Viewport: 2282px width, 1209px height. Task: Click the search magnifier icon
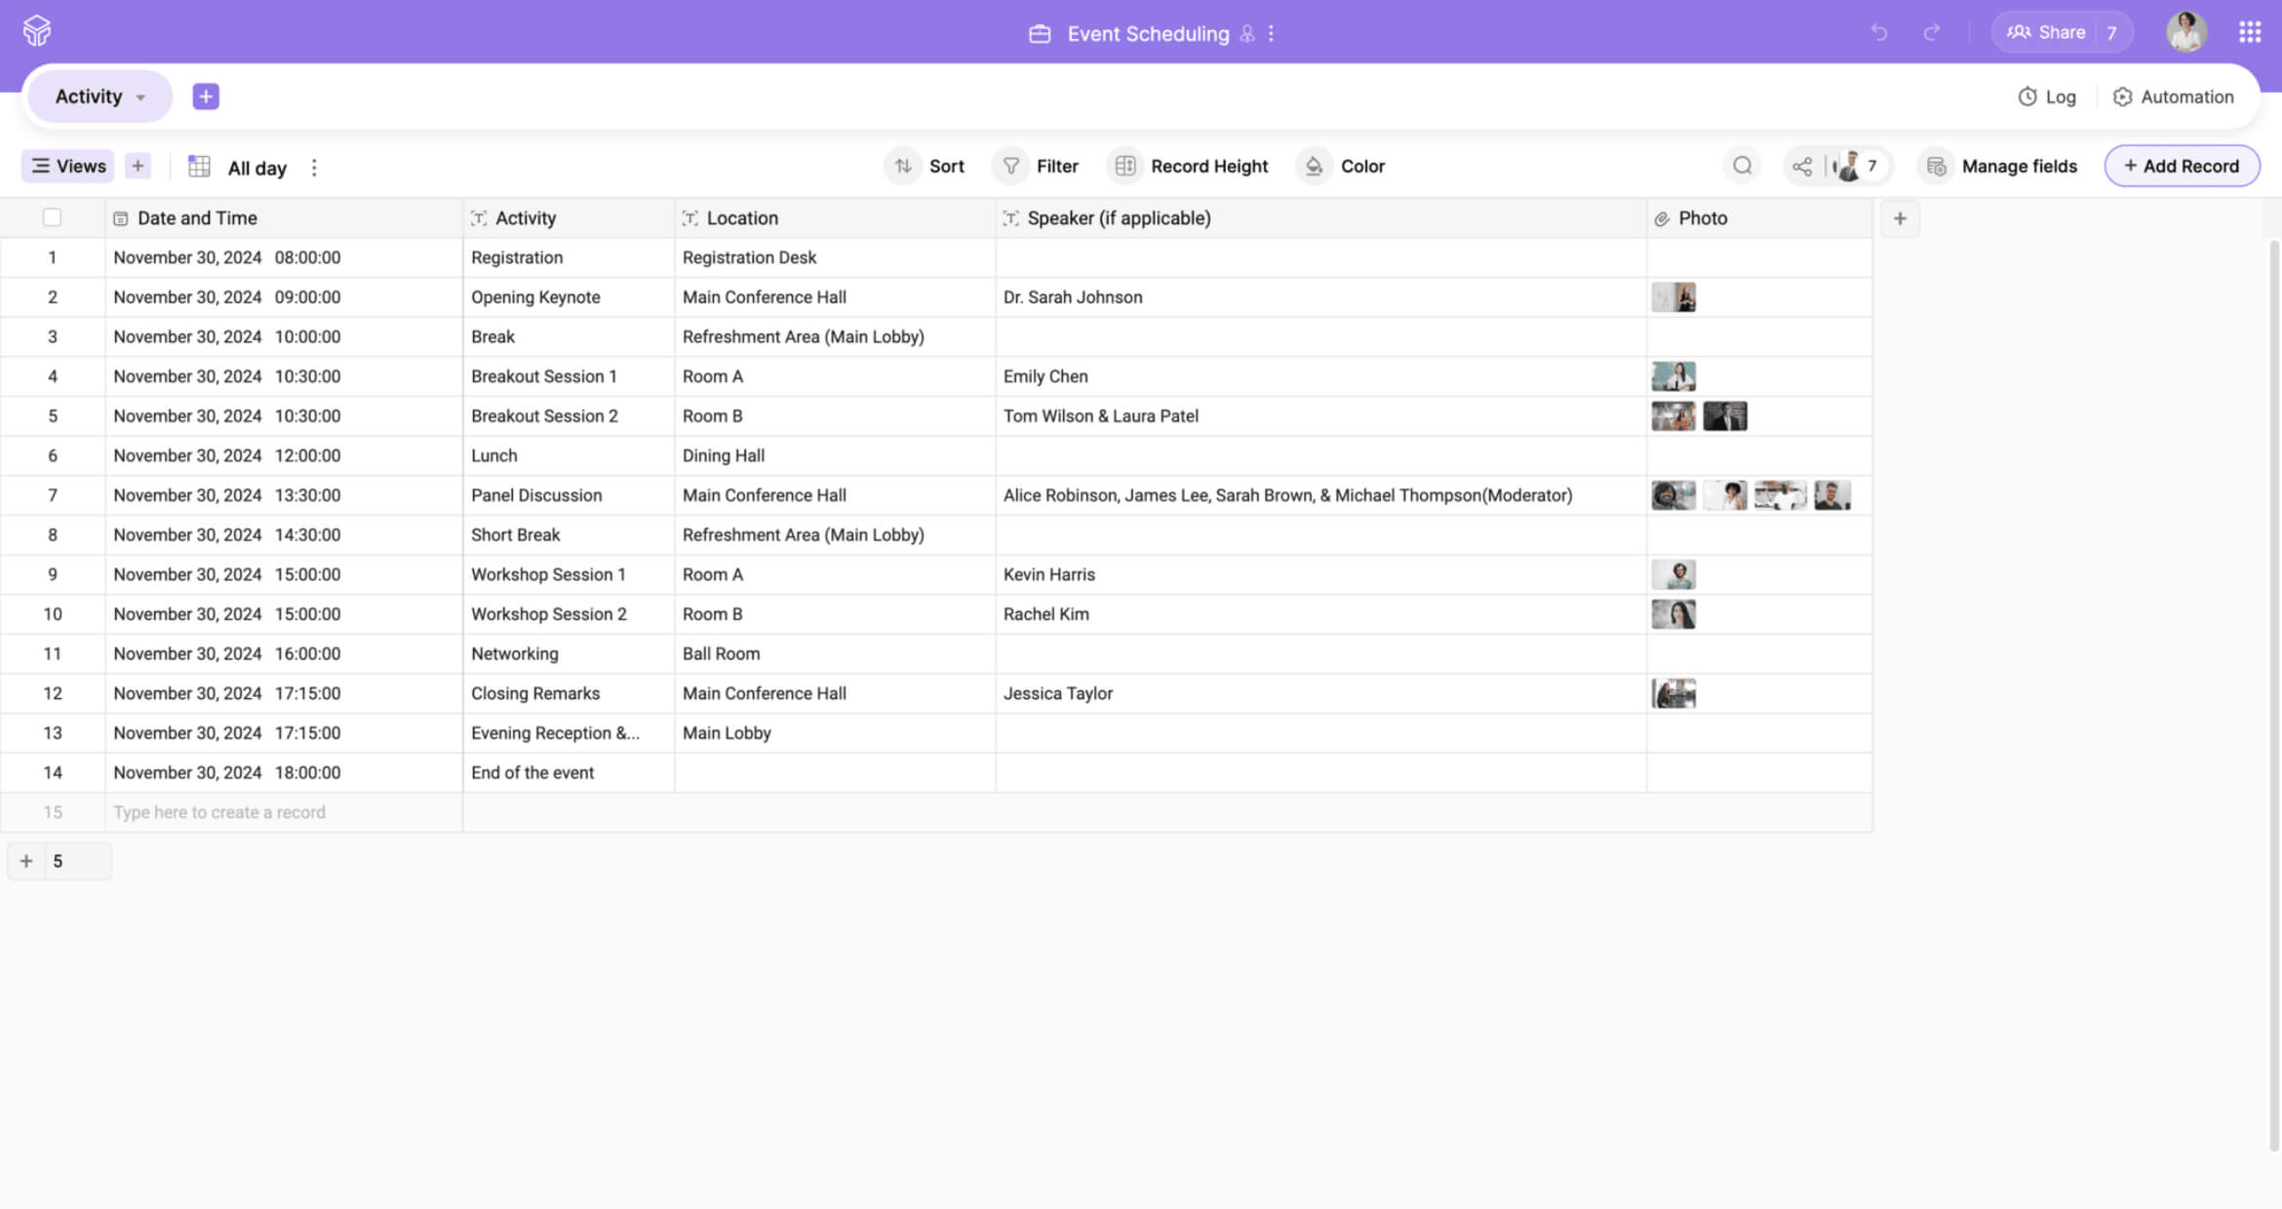click(1742, 166)
